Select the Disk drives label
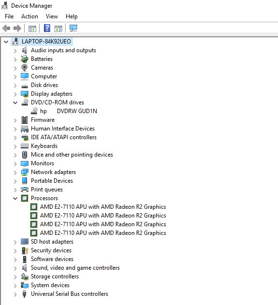Viewport: 278px width, 305px height. click(x=44, y=85)
